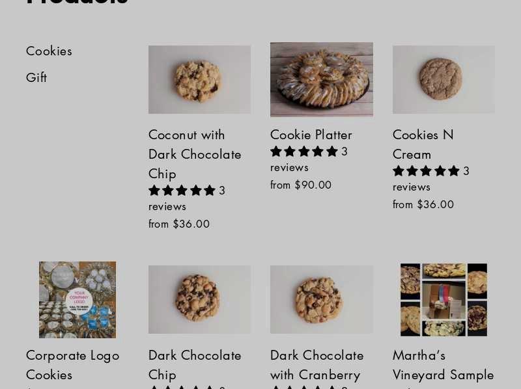521x389 pixels.
Task: Select the Cookies N Cream product title
Action: pos(423,144)
